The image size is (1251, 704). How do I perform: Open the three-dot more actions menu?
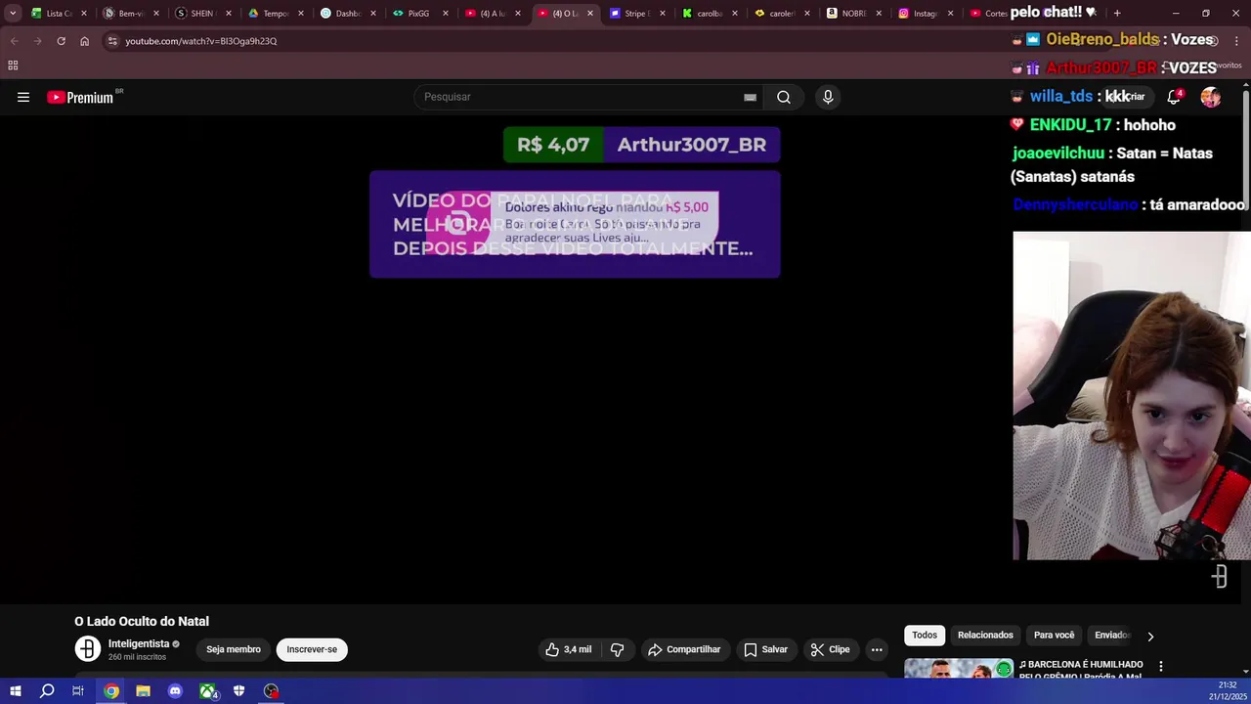click(x=877, y=649)
